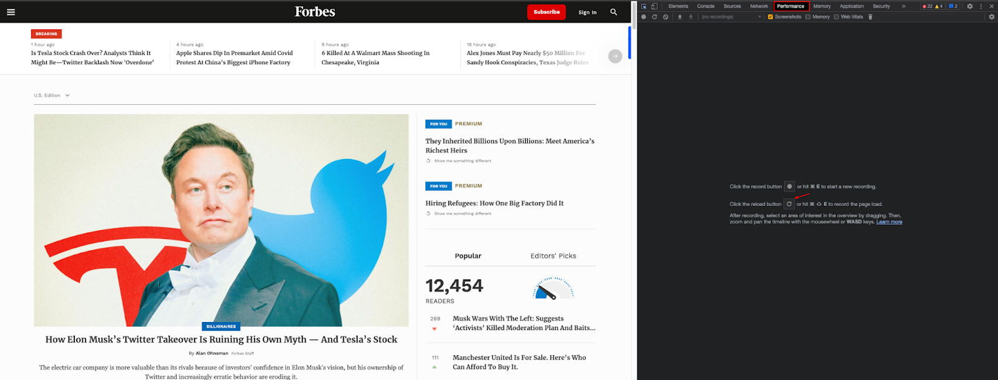Screen dimensions: 998x380
Task: Open DevTools settings gear in tab bar
Action: tap(970, 6)
